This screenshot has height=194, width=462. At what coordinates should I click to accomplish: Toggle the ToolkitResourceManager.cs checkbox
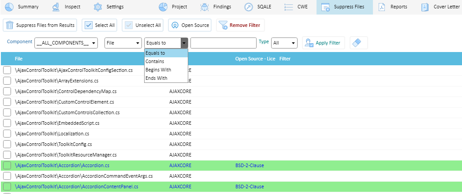(x=7, y=155)
